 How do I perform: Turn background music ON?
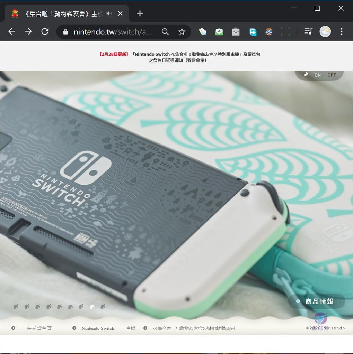[317, 75]
